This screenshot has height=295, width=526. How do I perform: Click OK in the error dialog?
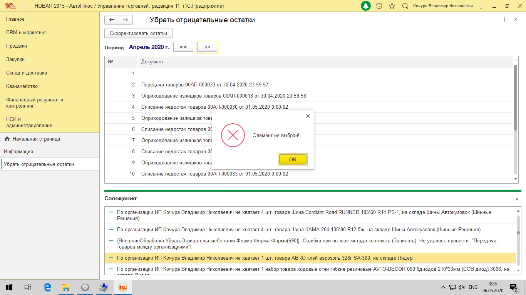(293, 159)
